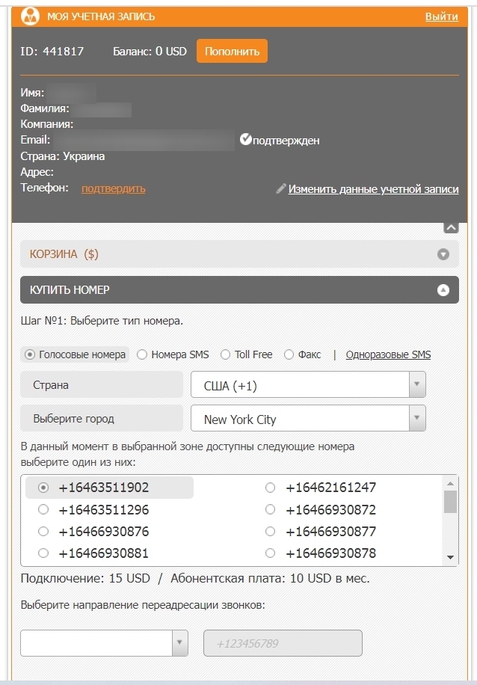Click the account avatar icon in header
The height and width of the screenshot is (685, 477).
30,16
